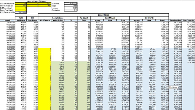Select the Correlation value cell
The height and width of the screenshot is (110, 195).
pyautogui.click(x=71, y=10)
